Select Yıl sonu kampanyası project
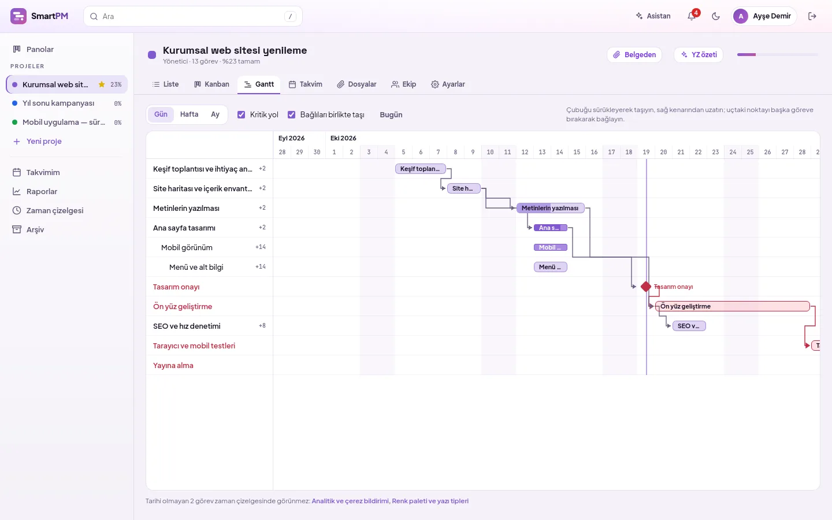Screen dimensions: 832x520 point(67,103)
